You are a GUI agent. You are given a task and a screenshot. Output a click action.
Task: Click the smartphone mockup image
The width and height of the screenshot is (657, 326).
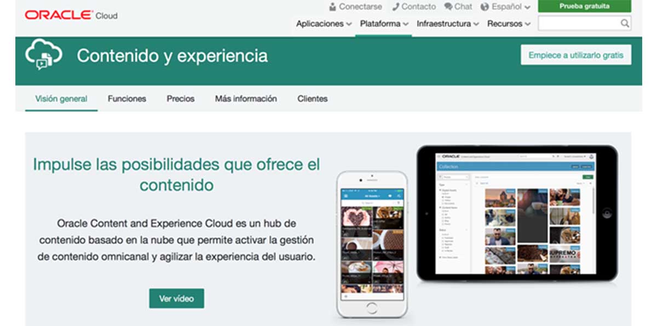pos(372,245)
